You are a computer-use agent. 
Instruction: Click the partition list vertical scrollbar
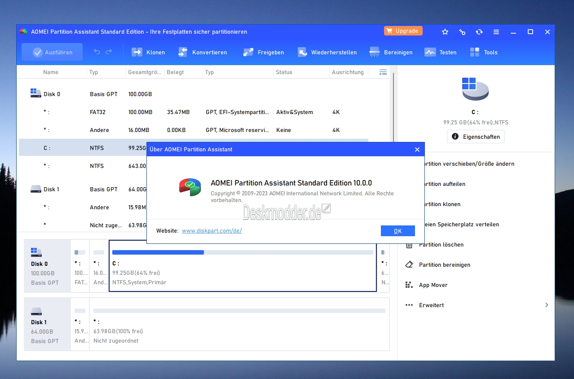click(393, 108)
